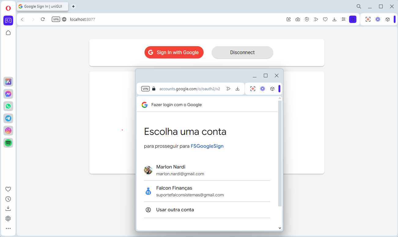
Task: Select Usar outra conta option
Action: point(207,210)
